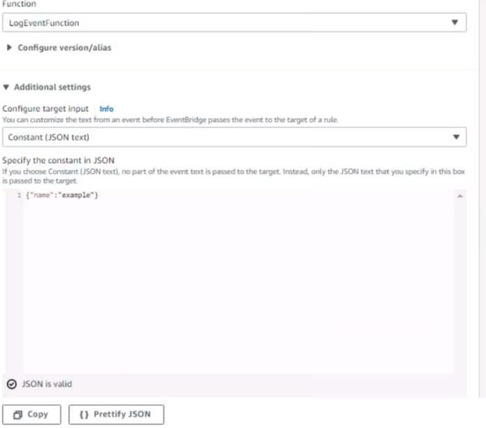Click the JSON editor vertical scrollbar track
Image resolution: width=486 pixels, height=428 pixels.
click(460, 285)
